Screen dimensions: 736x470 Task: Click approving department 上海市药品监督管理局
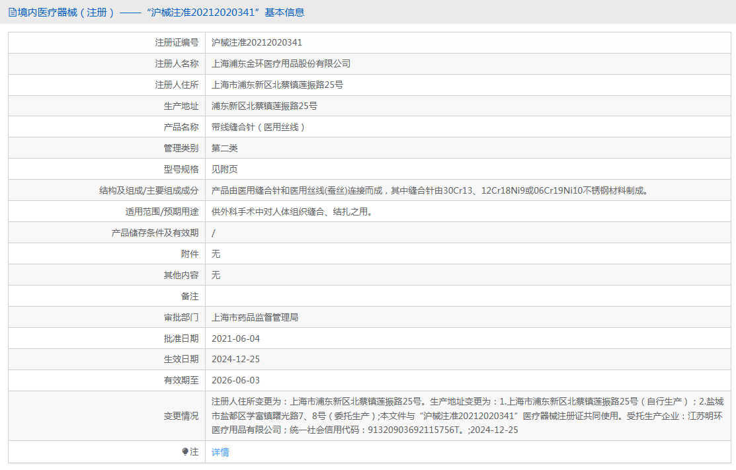255,317
